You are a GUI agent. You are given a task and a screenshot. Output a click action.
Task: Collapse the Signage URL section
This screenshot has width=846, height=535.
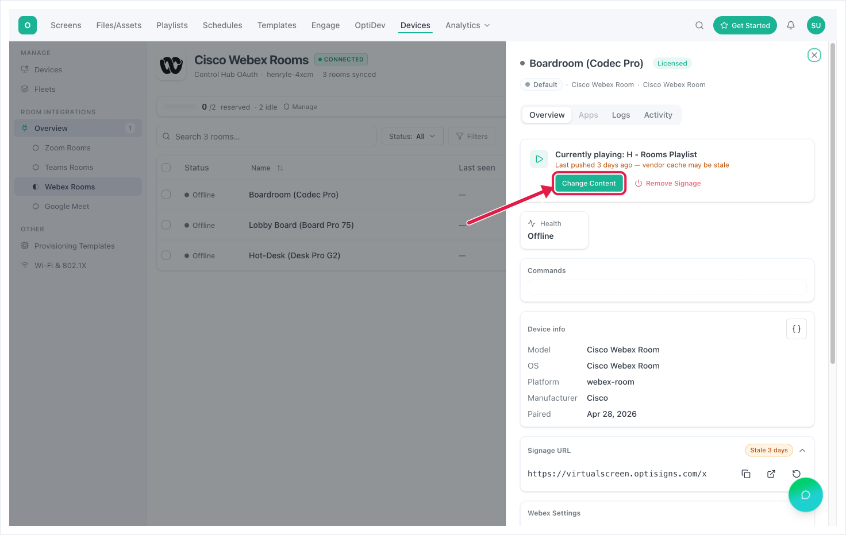click(802, 451)
